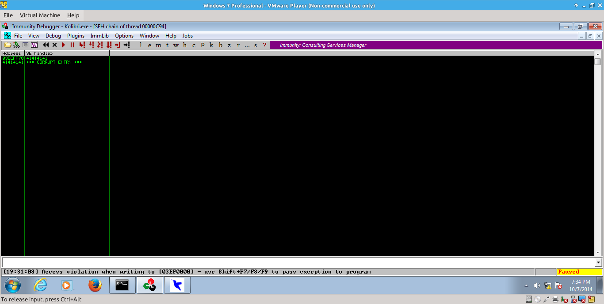Screen dimensions: 604x304
Task: Click the Step over toolbar icon
Action: 91,45
